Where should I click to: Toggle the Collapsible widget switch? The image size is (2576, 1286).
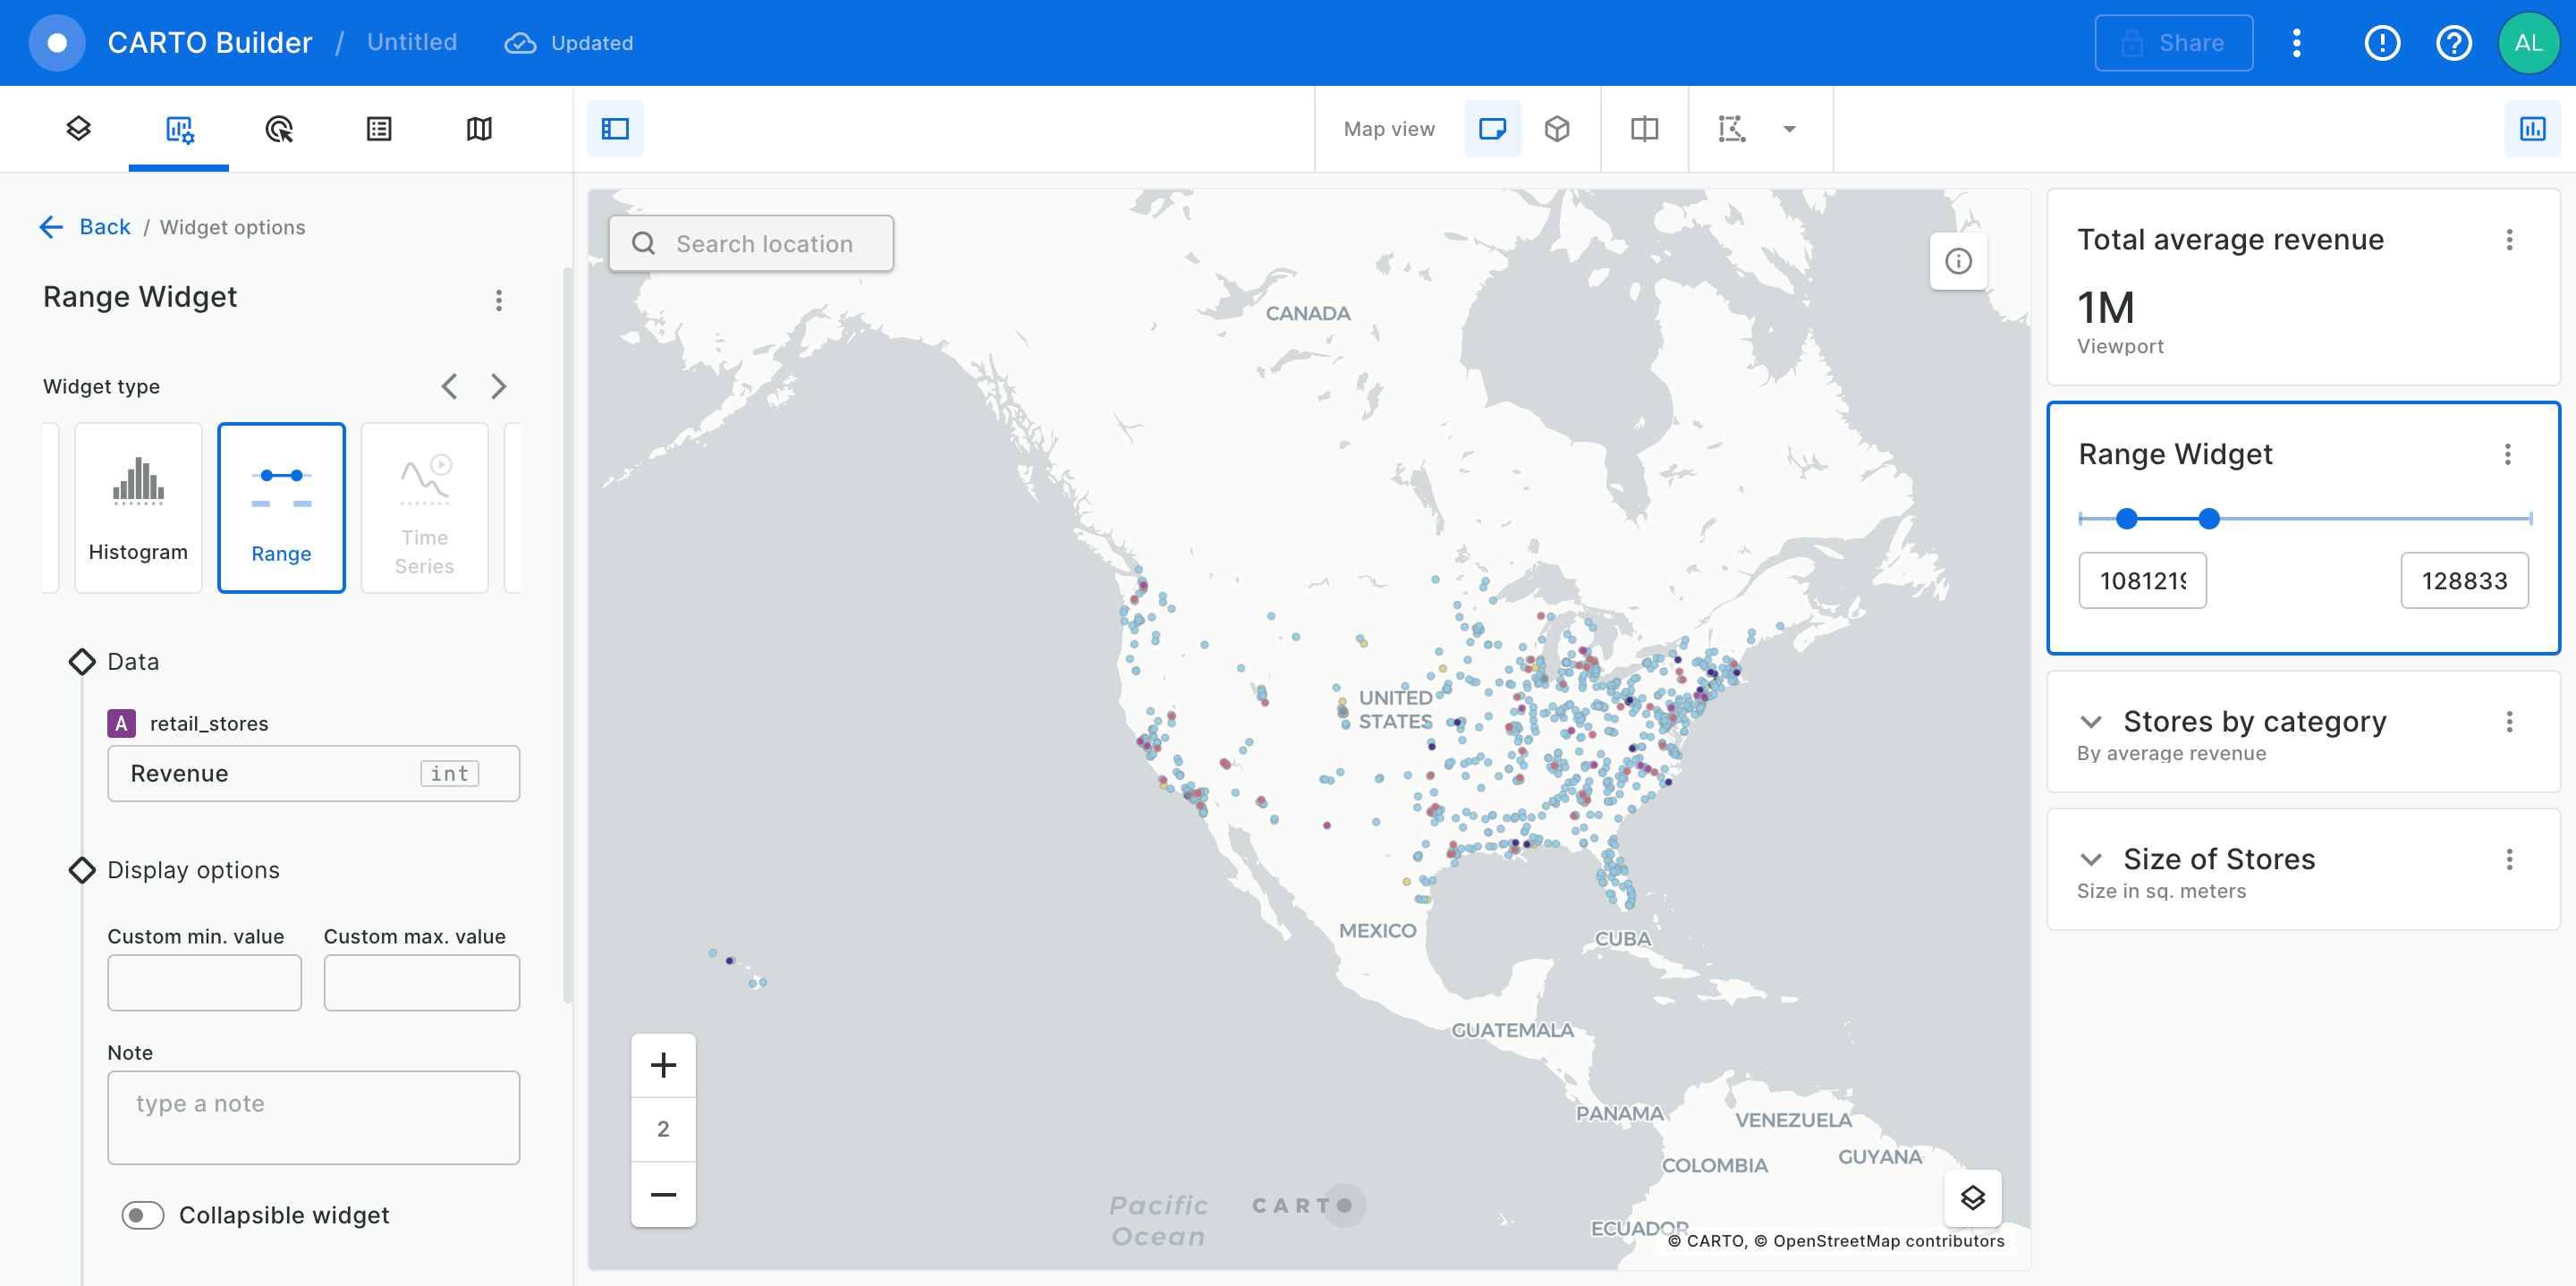tap(142, 1215)
